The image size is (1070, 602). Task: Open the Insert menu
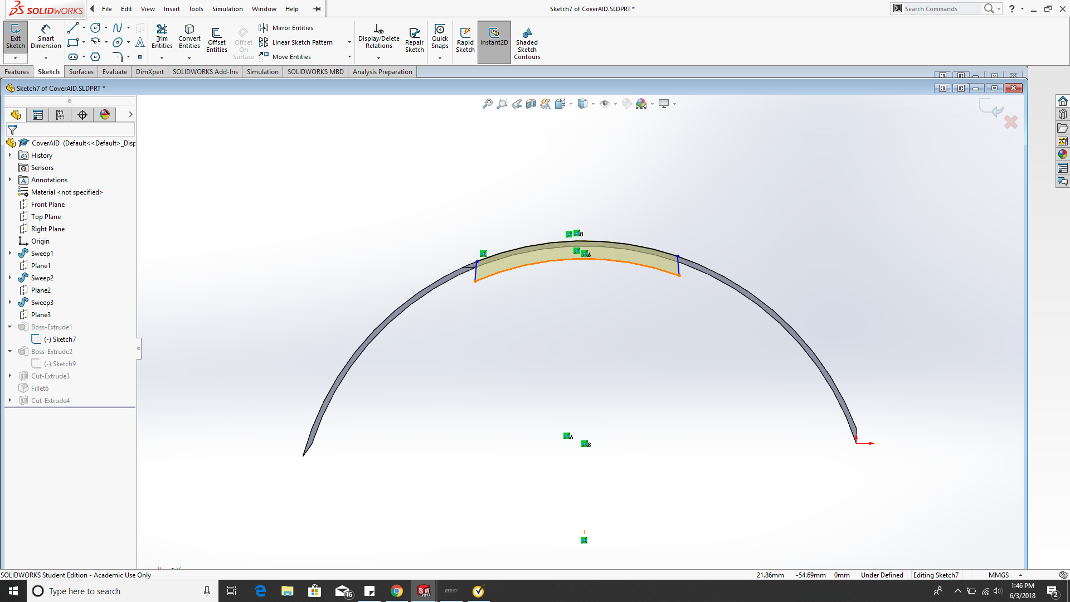click(x=172, y=9)
